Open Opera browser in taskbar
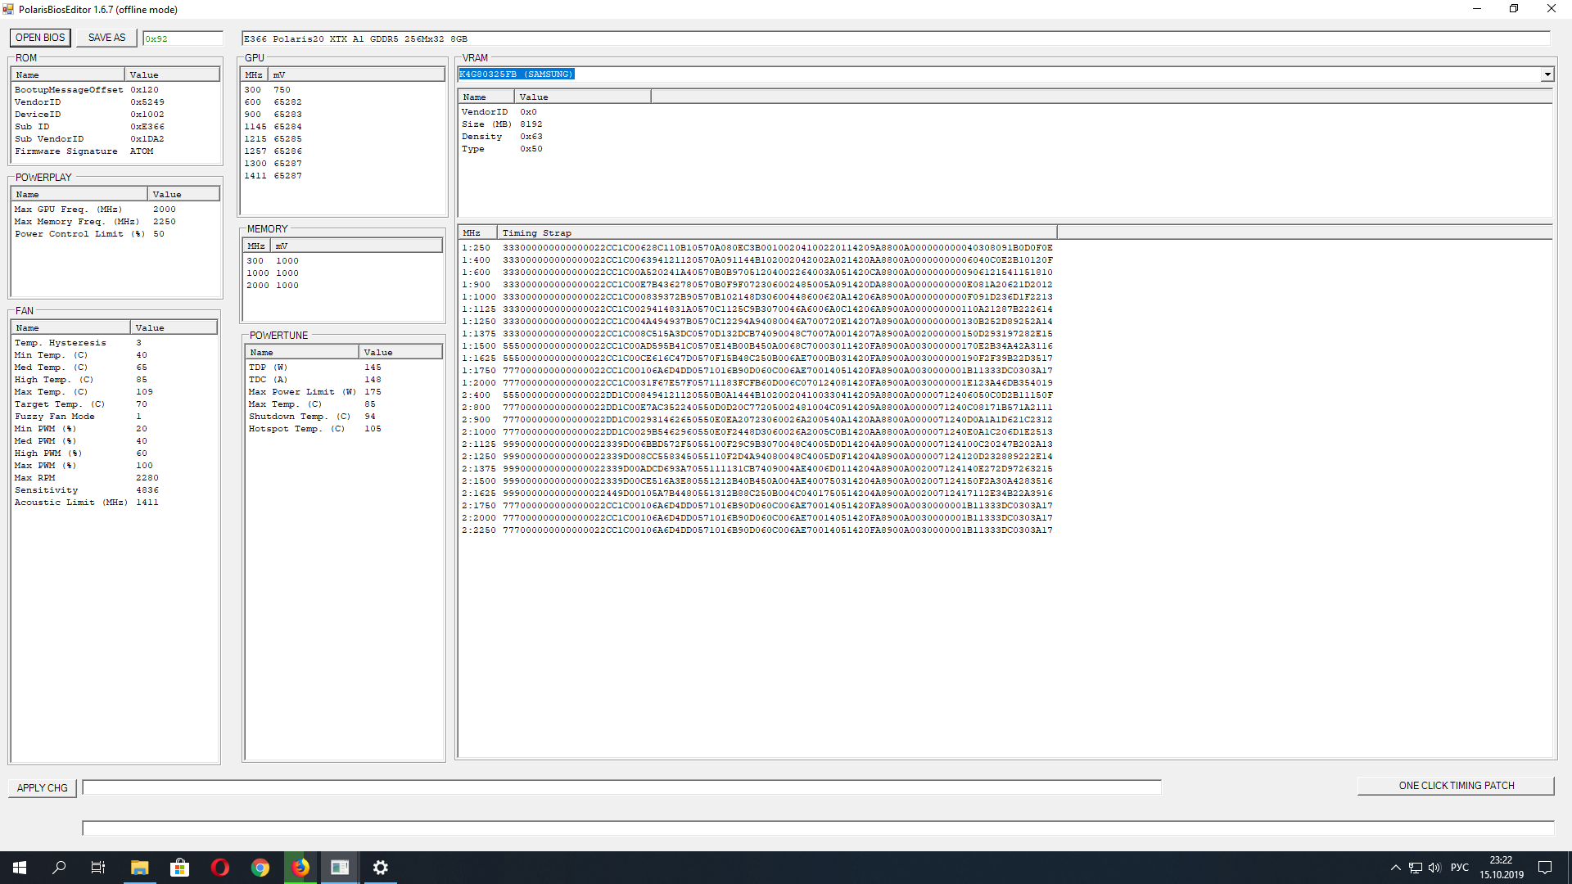 click(219, 868)
